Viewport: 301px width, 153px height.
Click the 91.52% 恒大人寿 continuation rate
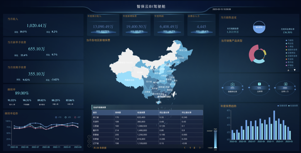[12, 100]
